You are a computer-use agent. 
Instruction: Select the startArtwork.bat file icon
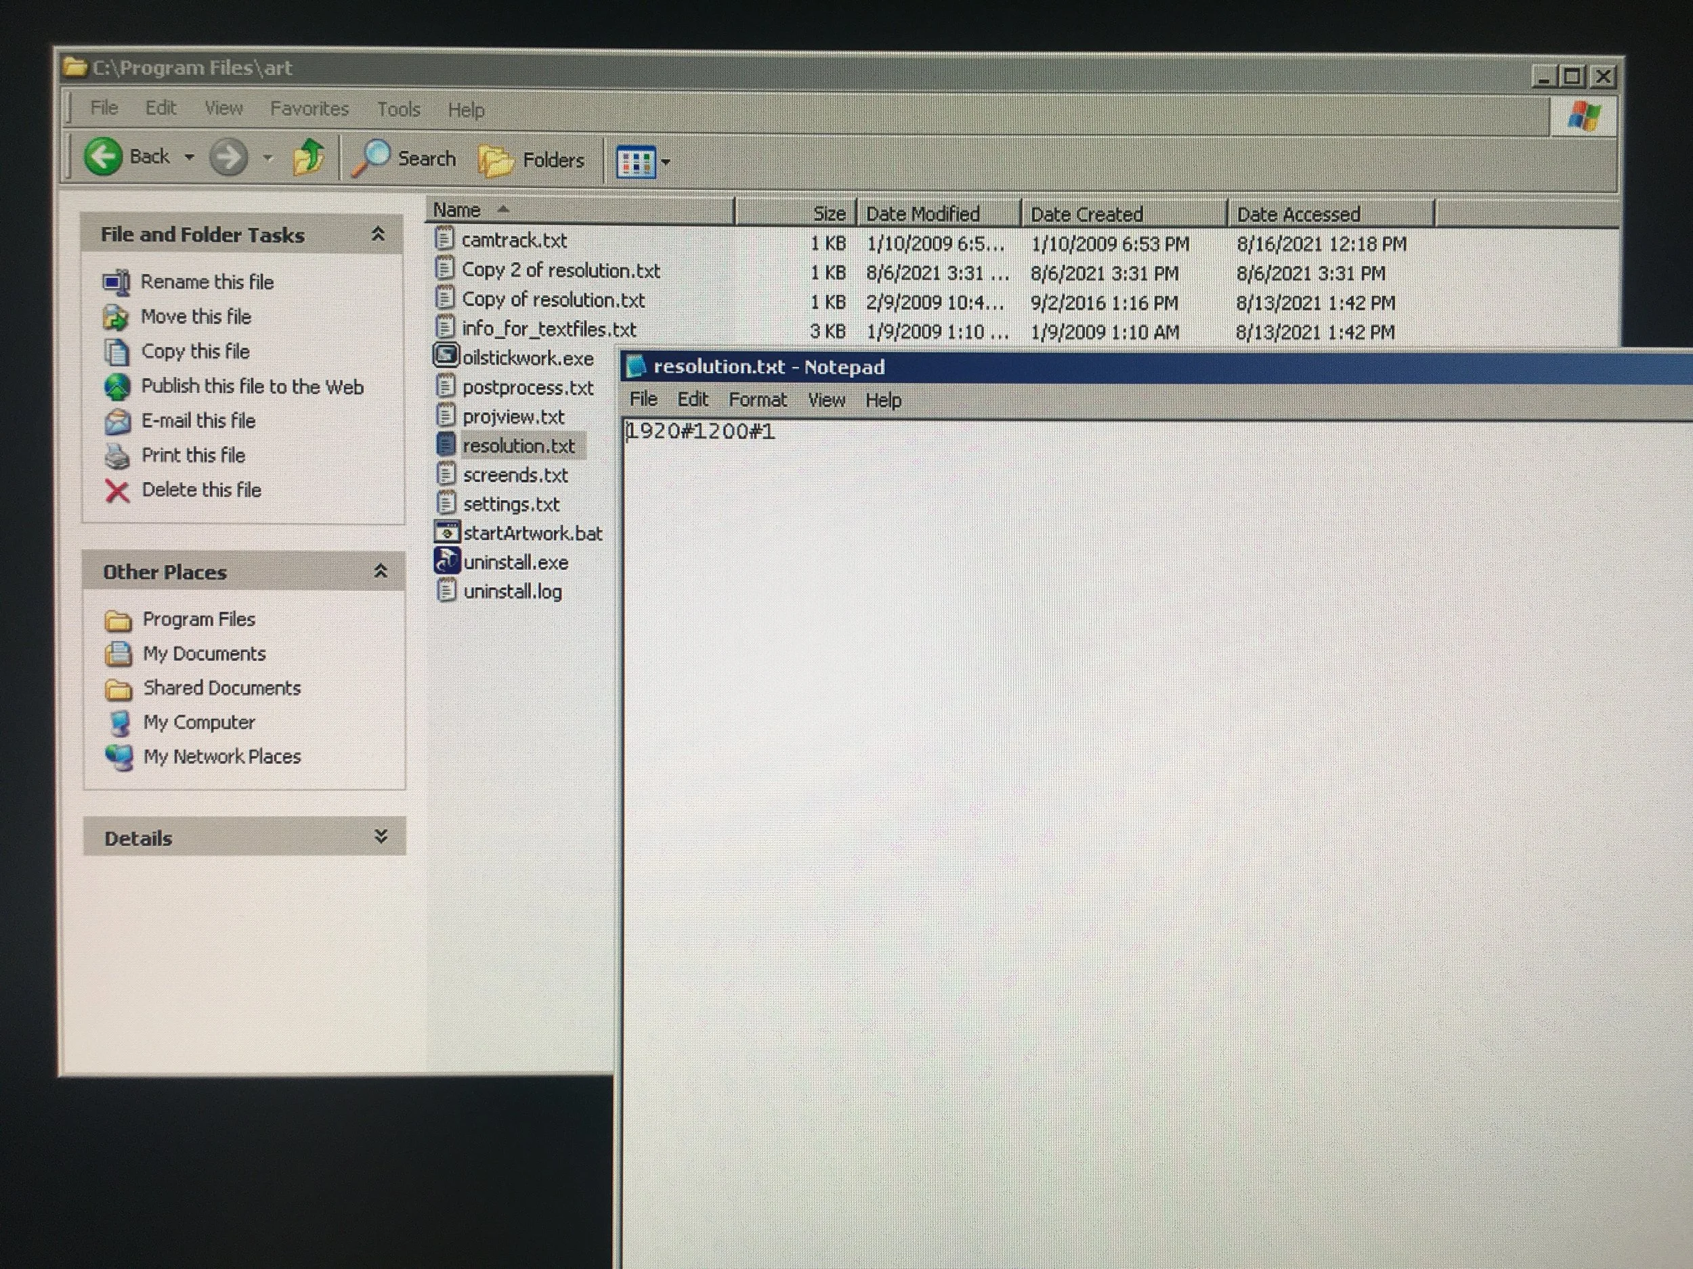[447, 533]
